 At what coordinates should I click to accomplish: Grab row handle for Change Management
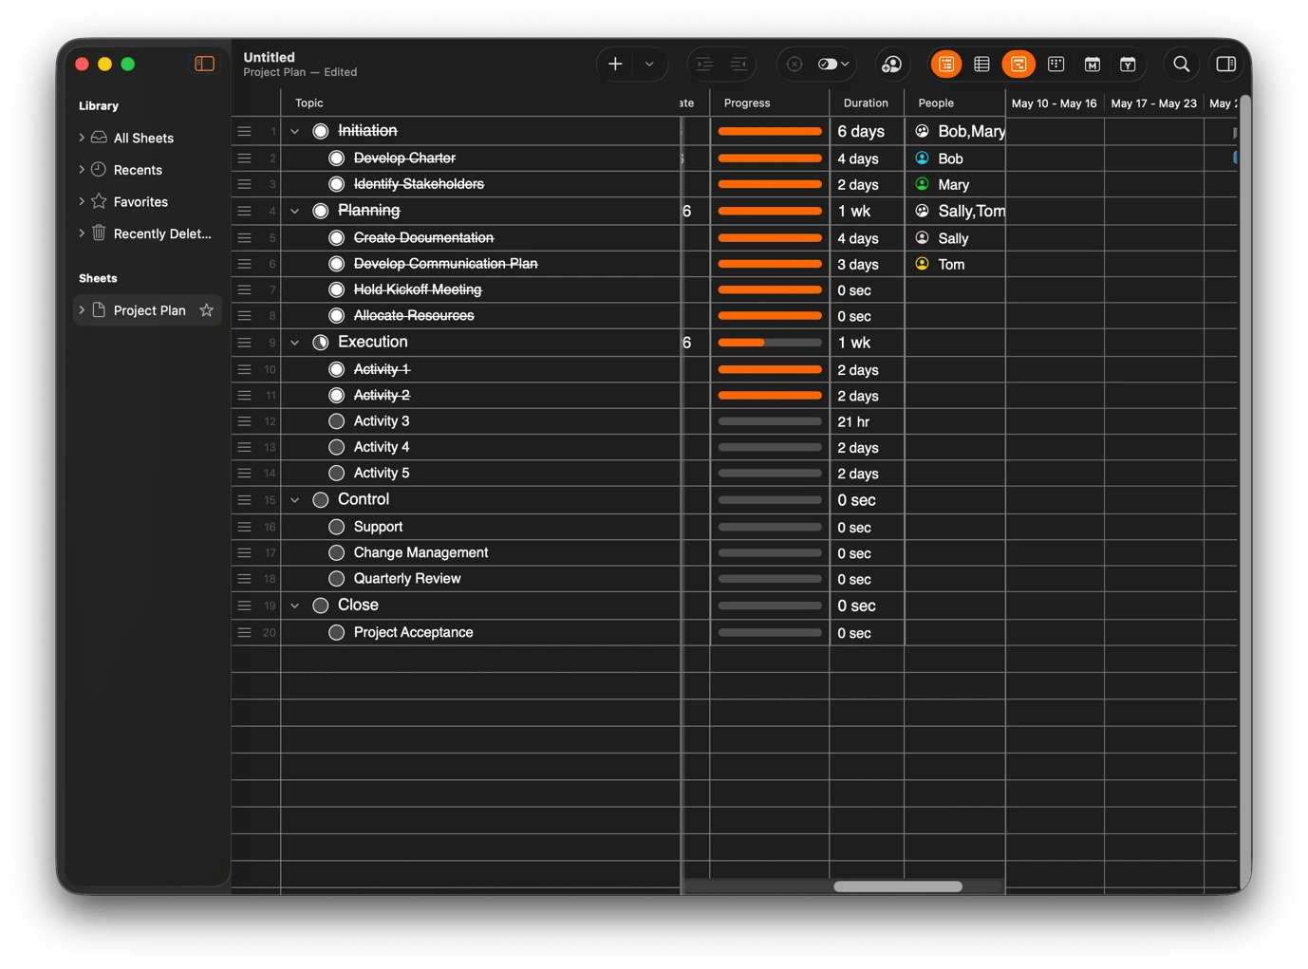tap(244, 552)
